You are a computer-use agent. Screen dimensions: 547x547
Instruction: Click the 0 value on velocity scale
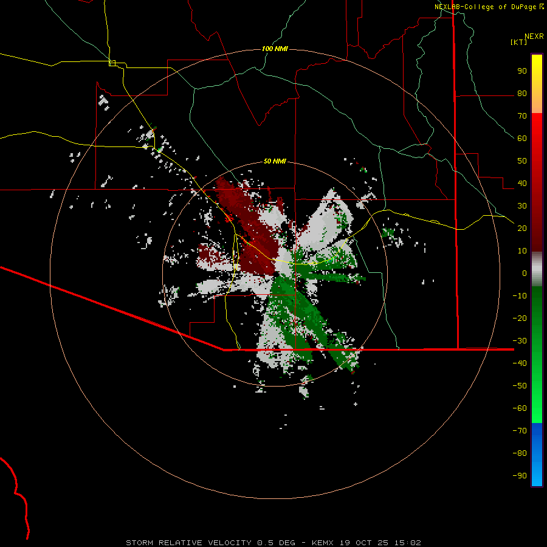pos(525,273)
